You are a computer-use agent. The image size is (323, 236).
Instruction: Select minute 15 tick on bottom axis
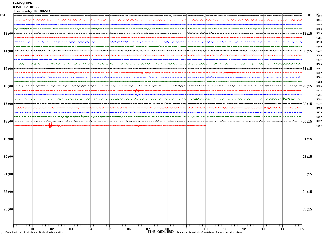(x=302, y=229)
